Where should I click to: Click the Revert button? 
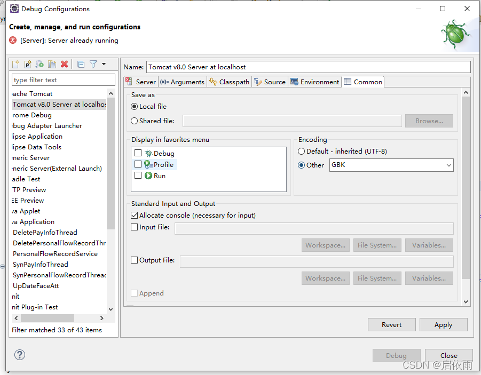coord(392,324)
